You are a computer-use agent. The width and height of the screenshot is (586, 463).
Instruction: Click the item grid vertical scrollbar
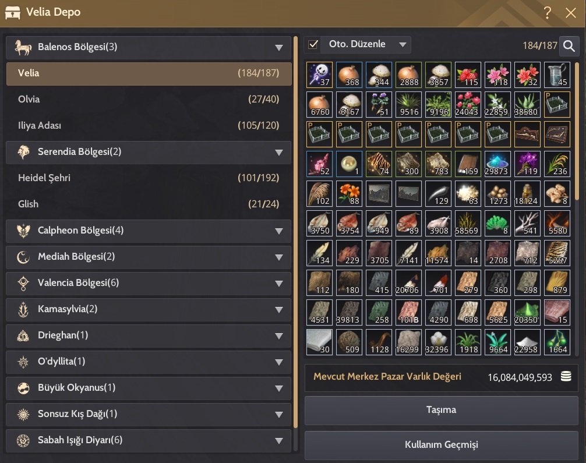click(577, 131)
